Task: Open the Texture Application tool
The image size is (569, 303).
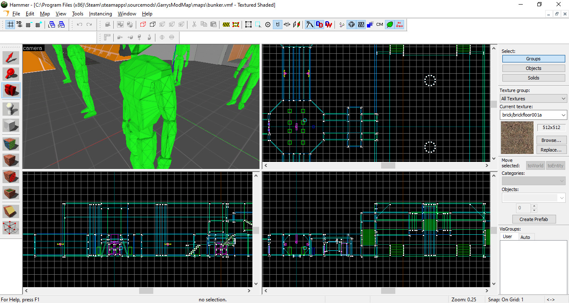Action: (x=11, y=144)
